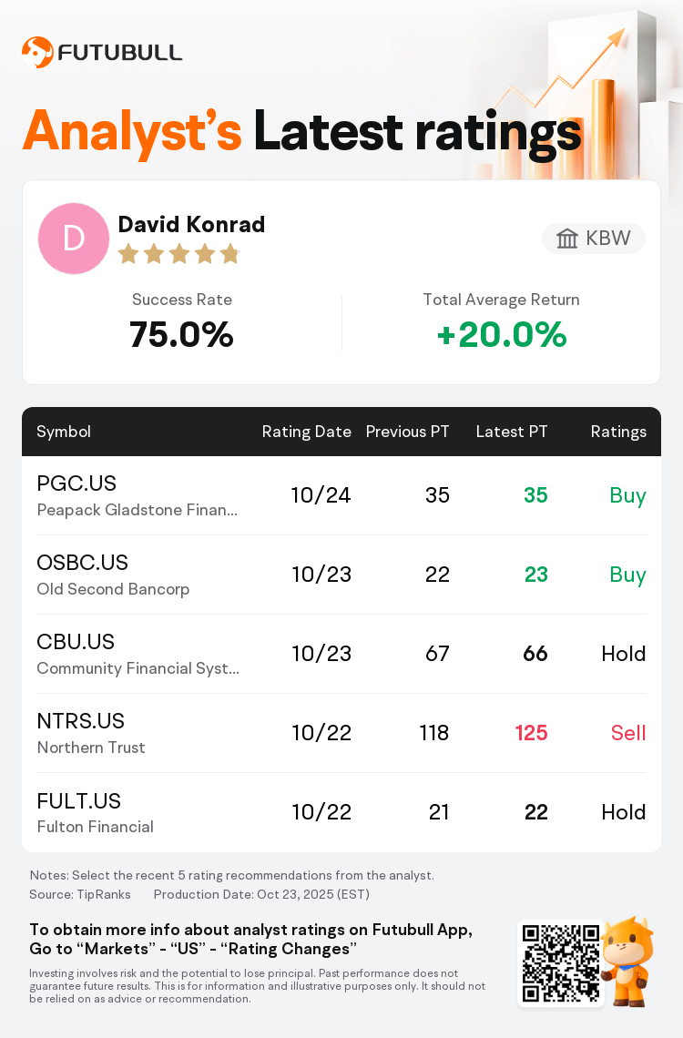Screen dimensions: 683x1038
Task: Click the KBW firm badge
Action: click(x=594, y=239)
